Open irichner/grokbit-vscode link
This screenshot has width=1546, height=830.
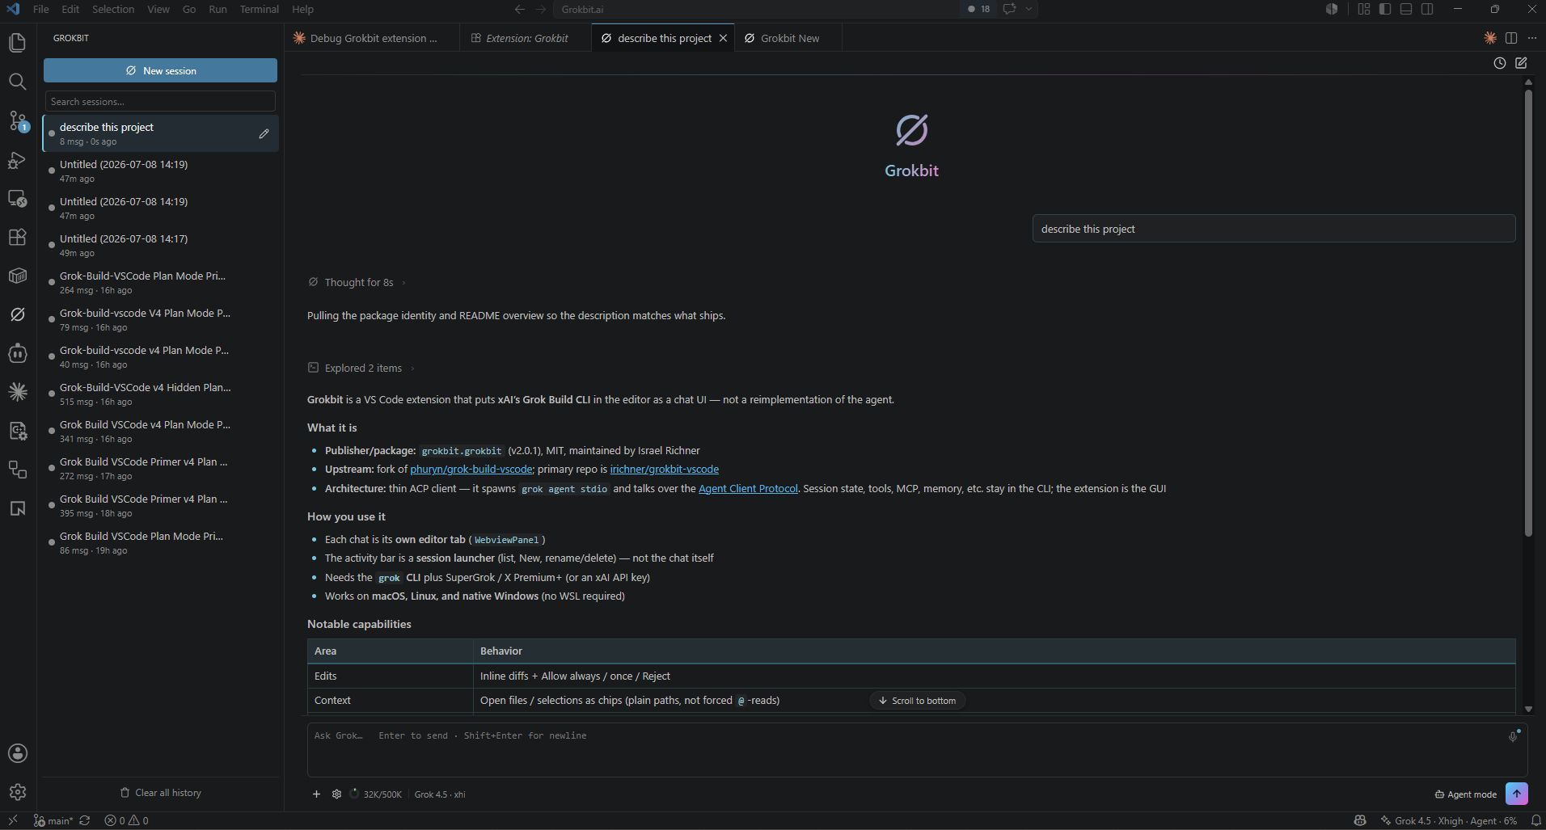(x=664, y=469)
